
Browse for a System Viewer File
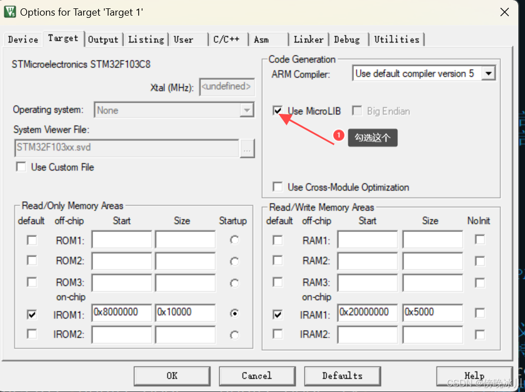point(247,149)
